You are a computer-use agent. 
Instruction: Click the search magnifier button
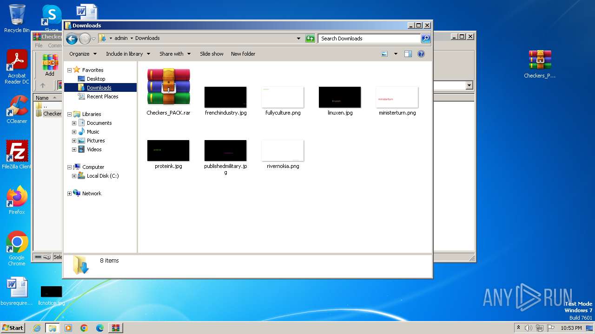pyautogui.click(x=426, y=39)
